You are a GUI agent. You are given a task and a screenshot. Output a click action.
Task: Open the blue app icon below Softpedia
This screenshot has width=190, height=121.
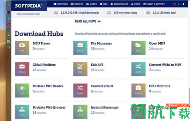(9, 19)
